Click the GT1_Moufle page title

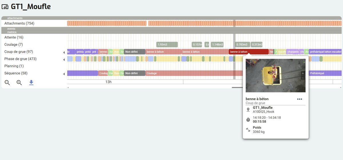click(x=31, y=7)
